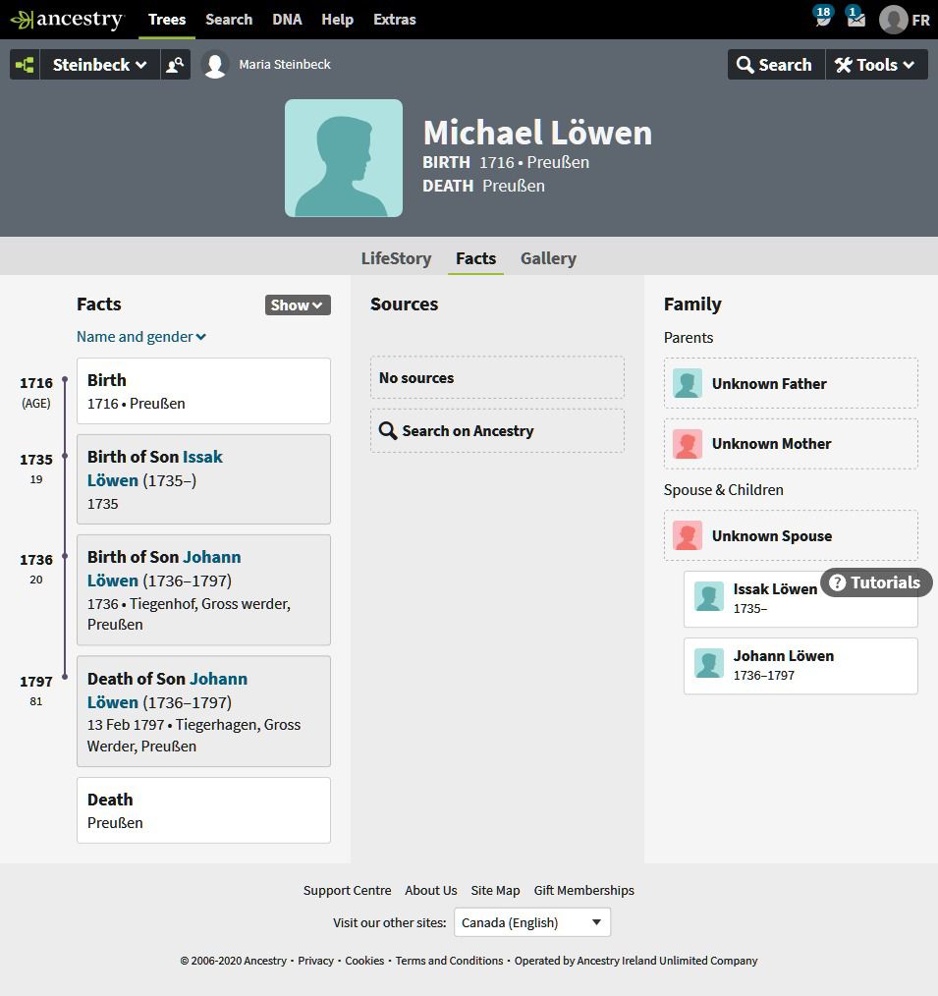
Task: Open the DNA menu
Action: (287, 20)
